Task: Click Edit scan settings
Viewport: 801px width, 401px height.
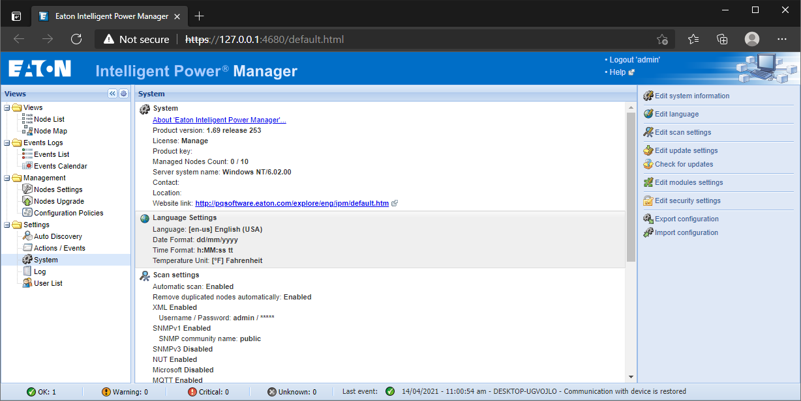Action: (683, 132)
